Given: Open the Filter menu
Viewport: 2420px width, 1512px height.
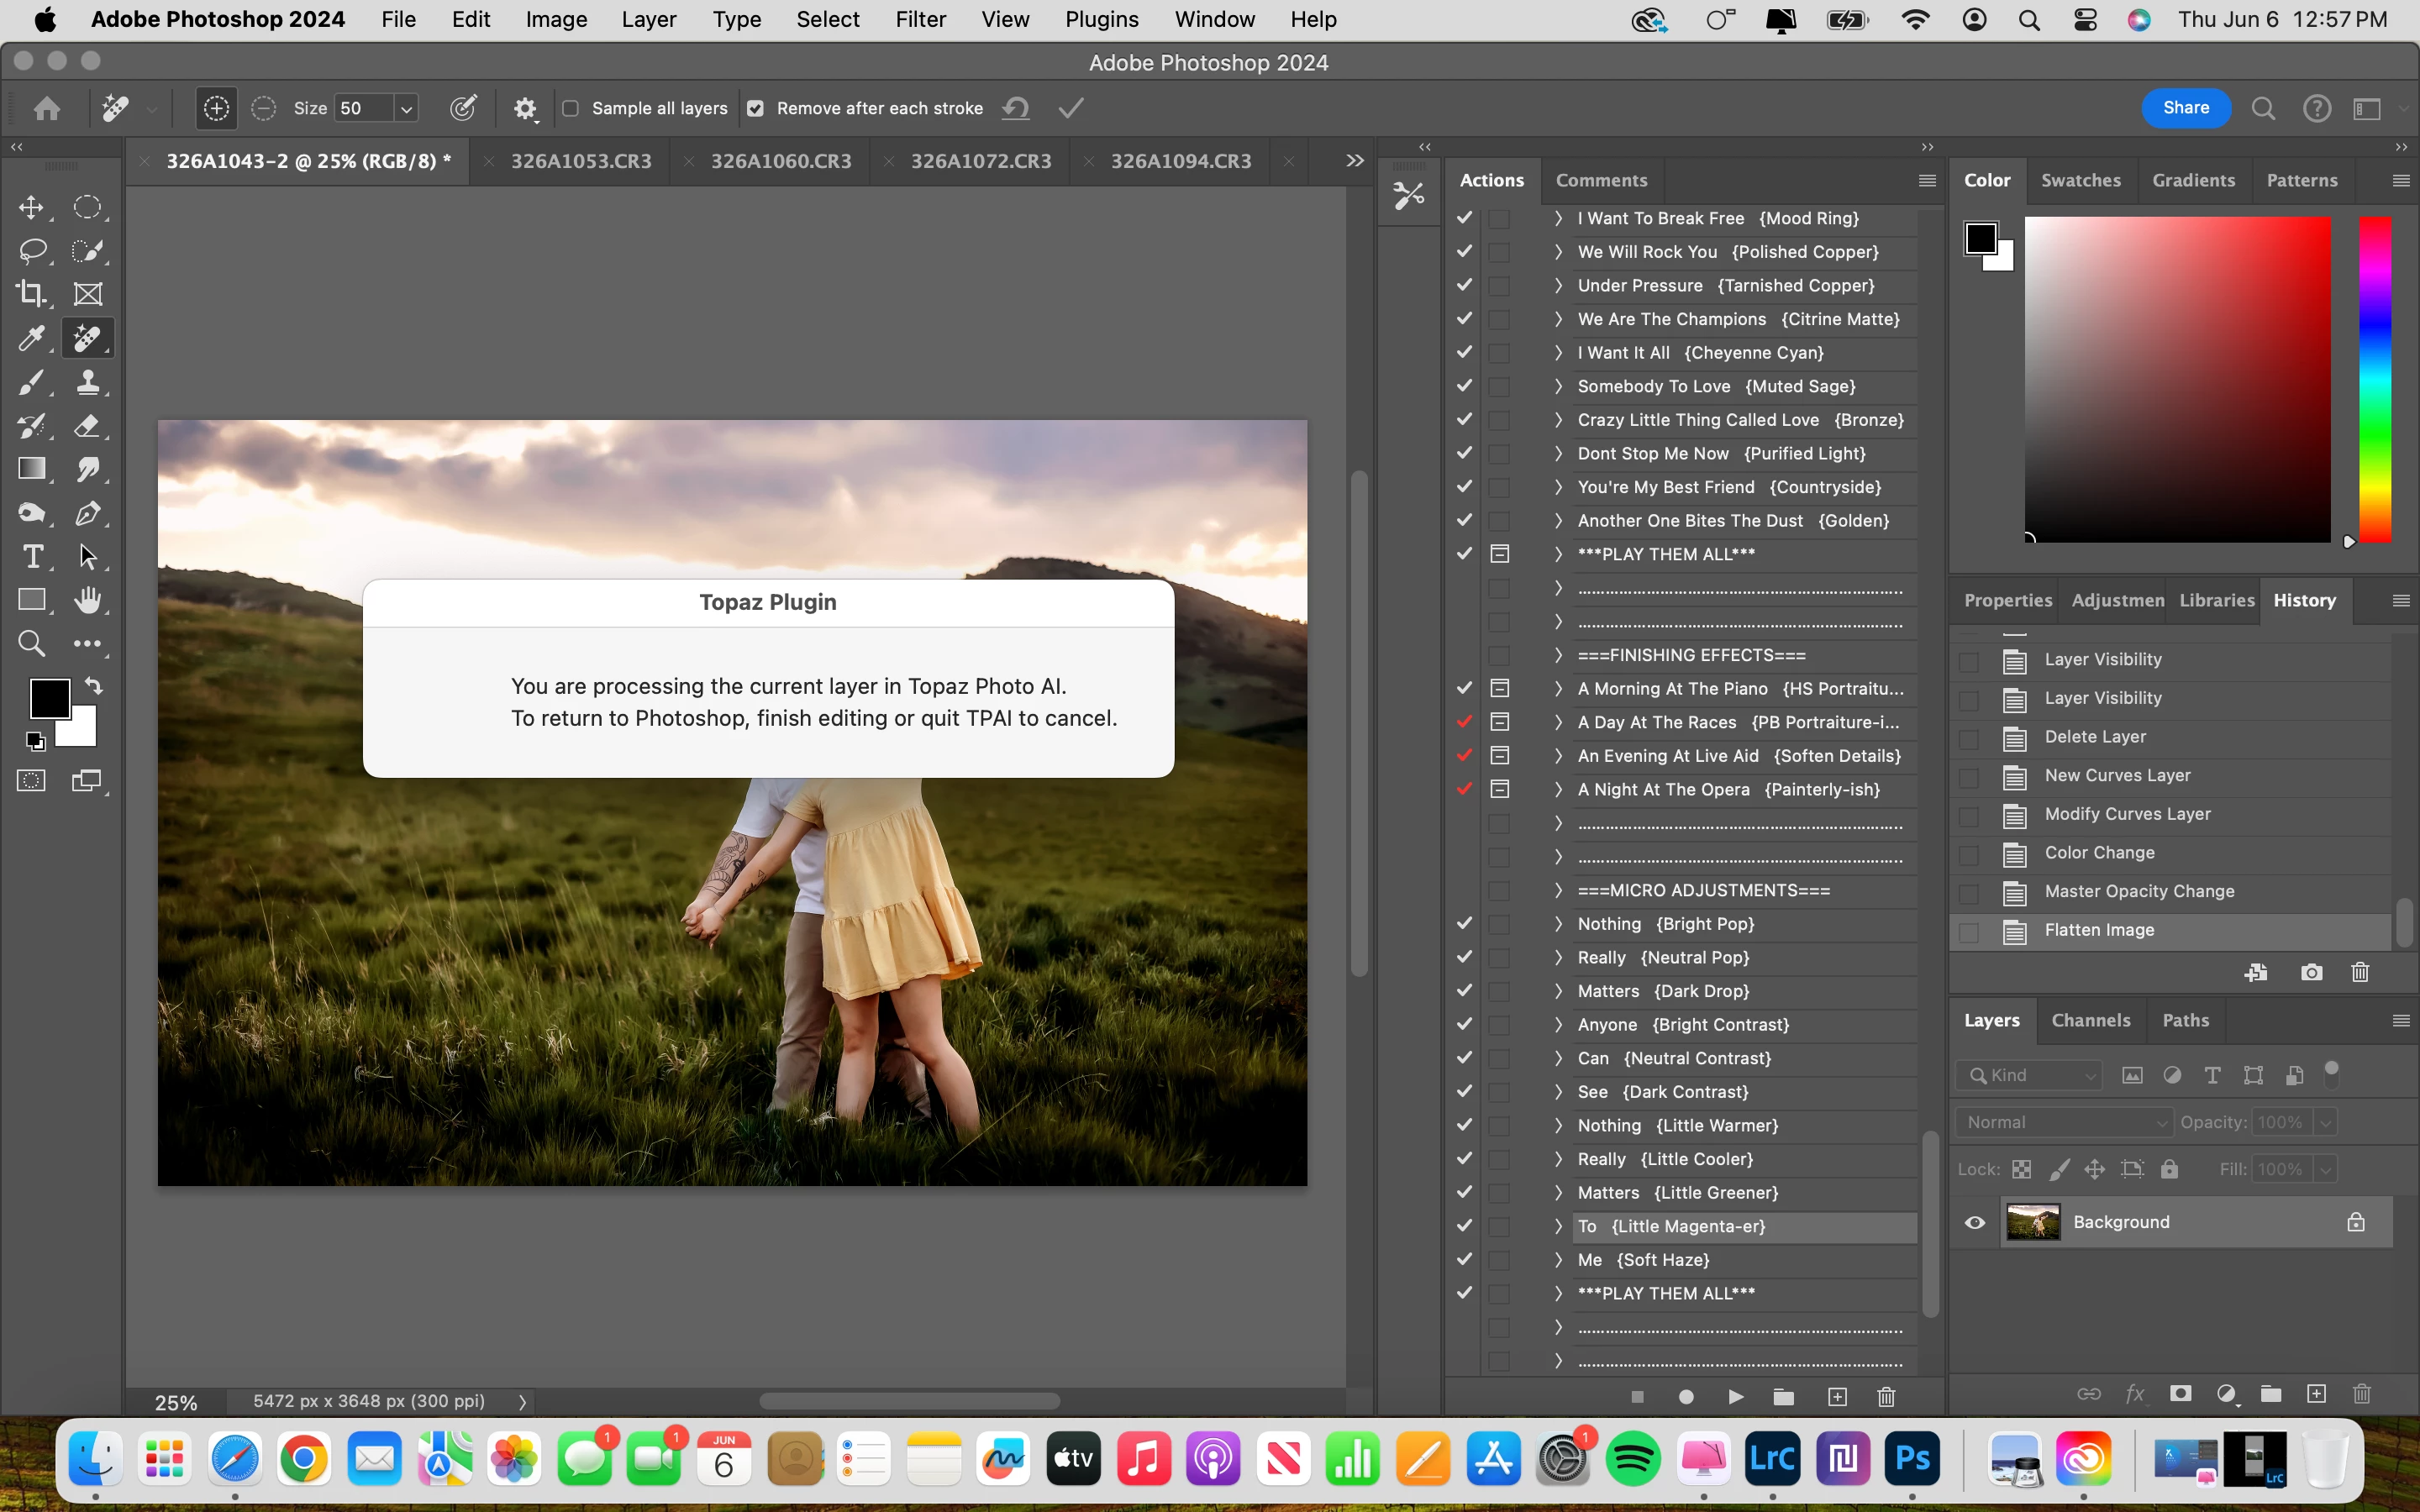Looking at the screenshot, I should coord(920,19).
